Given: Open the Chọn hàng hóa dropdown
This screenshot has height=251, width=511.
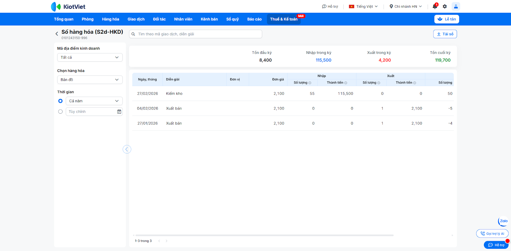Looking at the screenshot, I should click(x=90, y=80).
